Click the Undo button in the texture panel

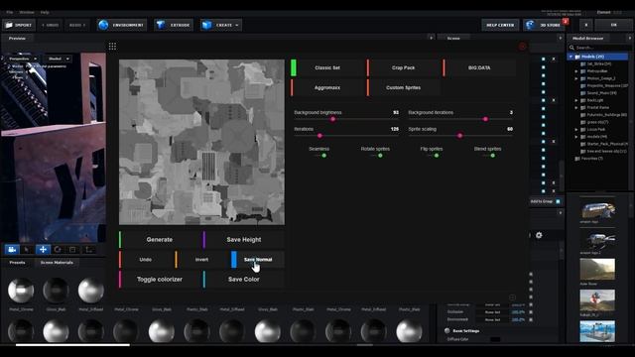146,260
